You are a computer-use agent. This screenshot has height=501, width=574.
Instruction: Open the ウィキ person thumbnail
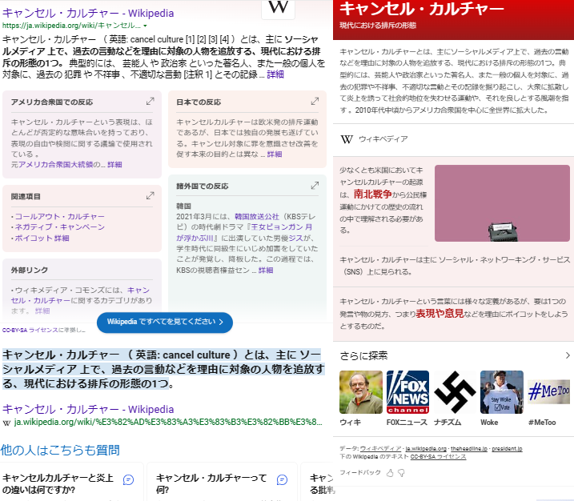point(361,392)
